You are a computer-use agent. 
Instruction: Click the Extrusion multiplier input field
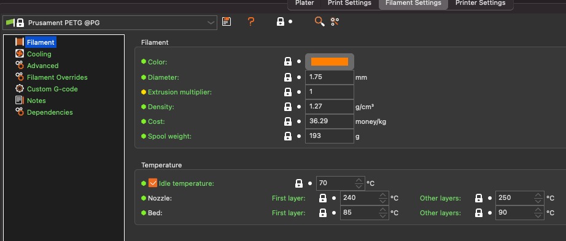330,92
